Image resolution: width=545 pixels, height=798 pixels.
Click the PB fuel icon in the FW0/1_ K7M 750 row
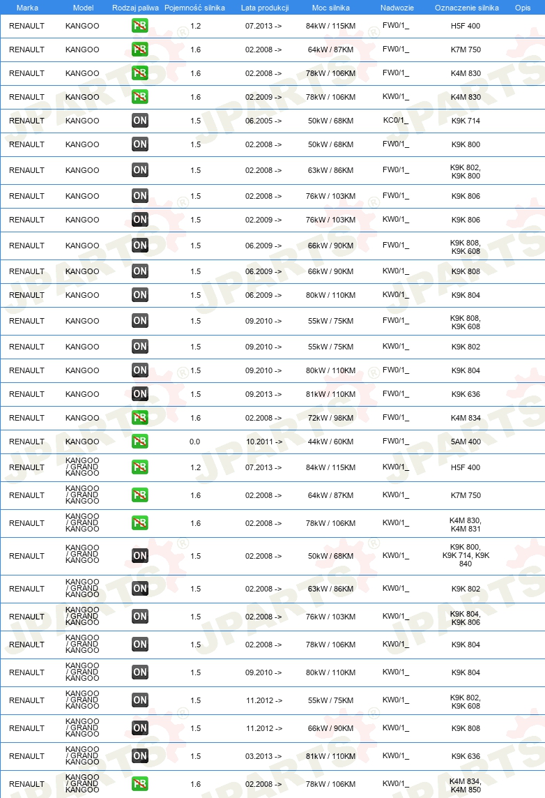pyautogui.click(x=140, y=50)
